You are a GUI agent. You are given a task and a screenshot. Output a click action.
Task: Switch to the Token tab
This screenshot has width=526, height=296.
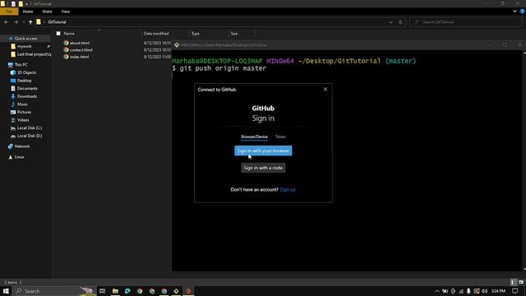click(x=280, y=136)
